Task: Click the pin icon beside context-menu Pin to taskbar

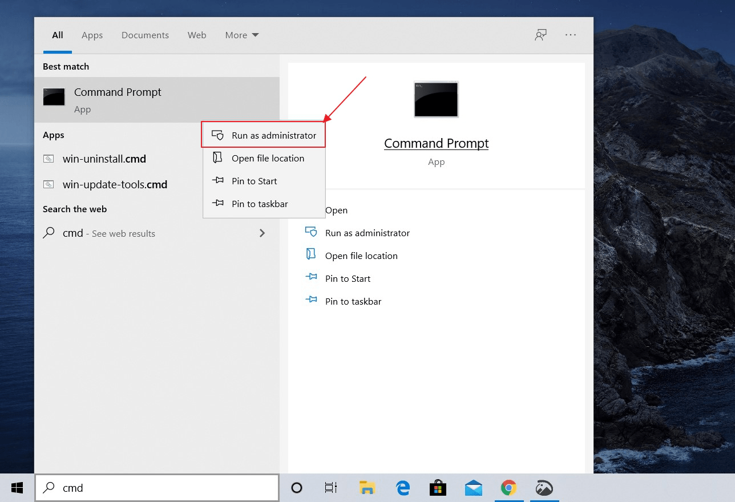Action: tap(217, 203)
